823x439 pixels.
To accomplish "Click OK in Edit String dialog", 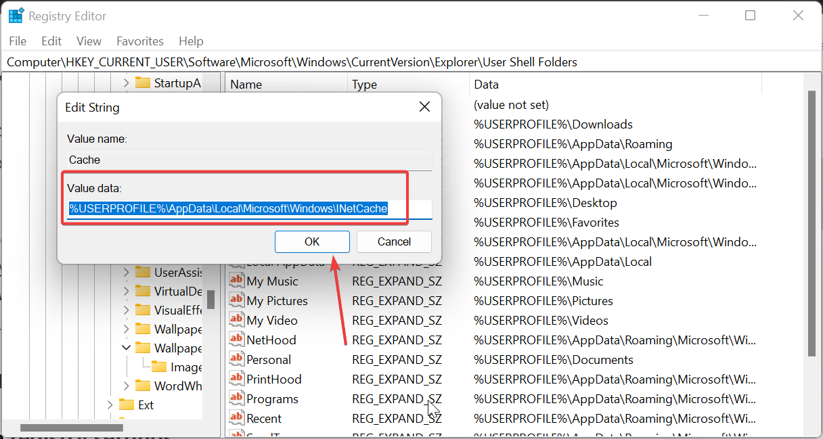I will pyautogui.click(x=312, y=241).
